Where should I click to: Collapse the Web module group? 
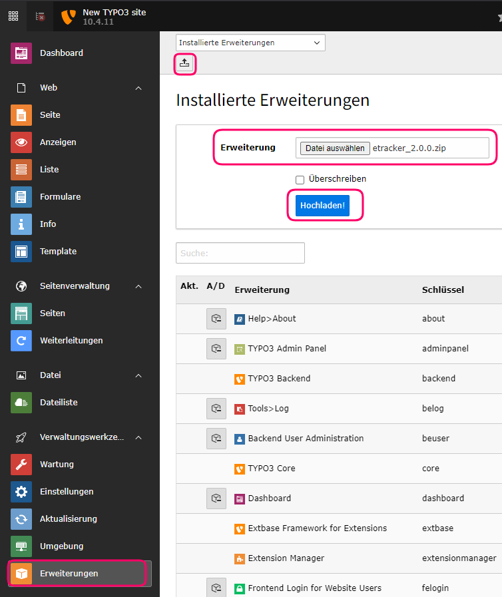click(138, 88)
